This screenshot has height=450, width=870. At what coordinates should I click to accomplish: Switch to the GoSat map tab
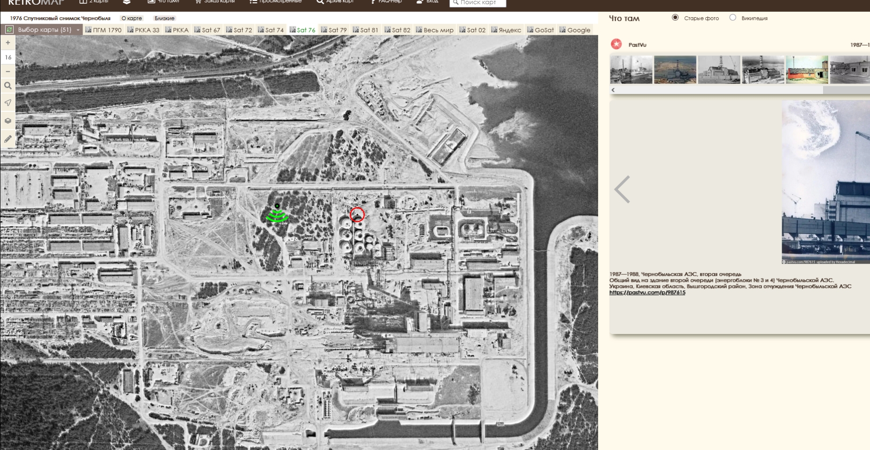click(540, 30)
